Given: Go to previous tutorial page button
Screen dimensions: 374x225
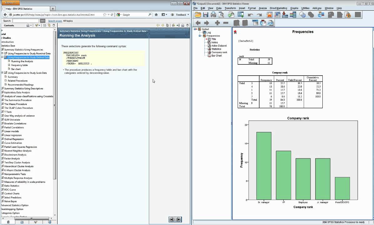Looking at the screenshot, I should (x=172, y=219).
